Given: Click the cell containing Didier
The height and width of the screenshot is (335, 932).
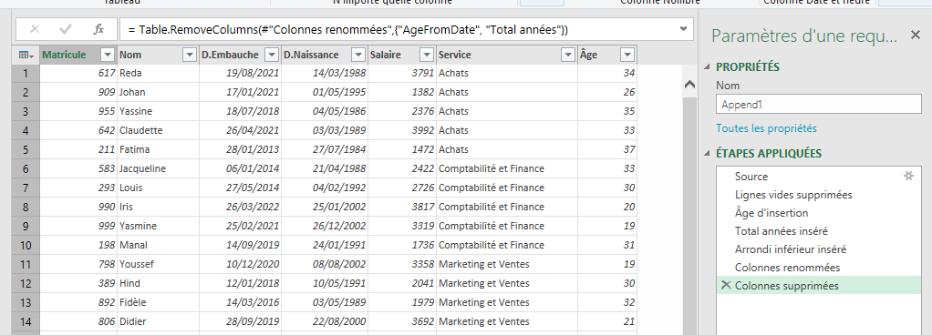Looking at the screenshot, I should pos(158,321).
